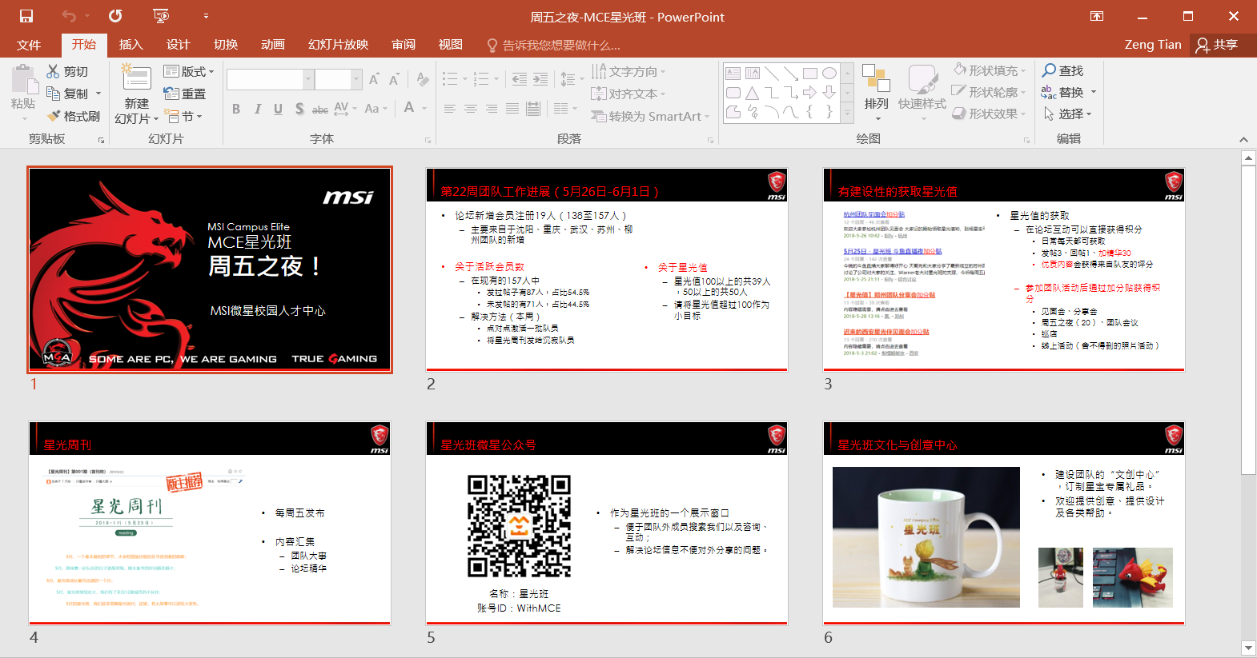Click bullets list icon
1257x658 pixels.
[451, 79]
